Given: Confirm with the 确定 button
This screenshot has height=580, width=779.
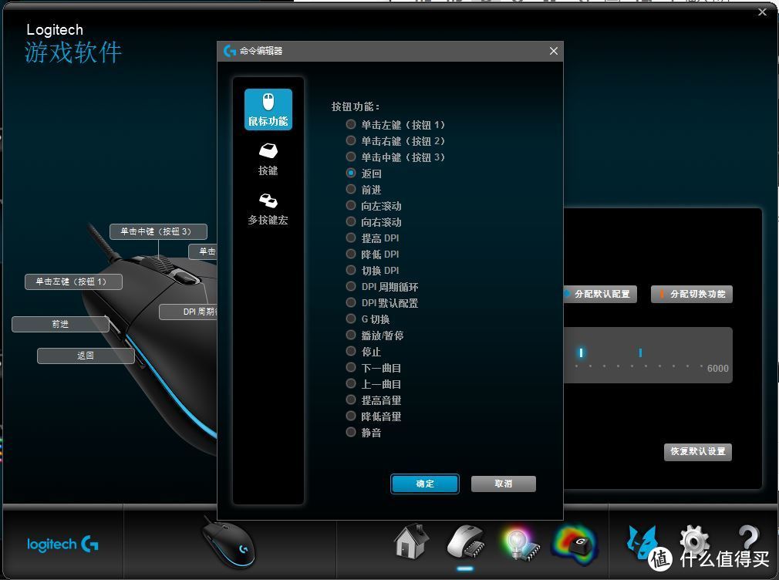Looking at the screenshot, I should (425, 484).
